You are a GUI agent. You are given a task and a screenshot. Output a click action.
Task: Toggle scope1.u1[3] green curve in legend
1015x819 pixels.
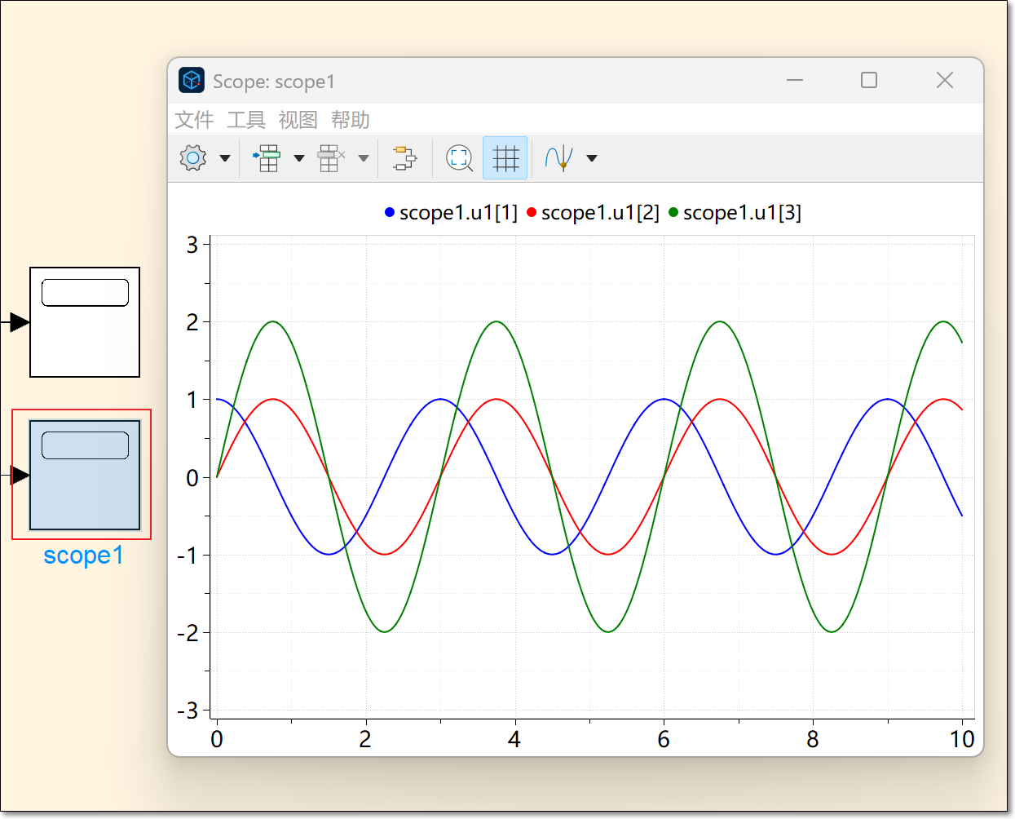(x=735, y=213)
